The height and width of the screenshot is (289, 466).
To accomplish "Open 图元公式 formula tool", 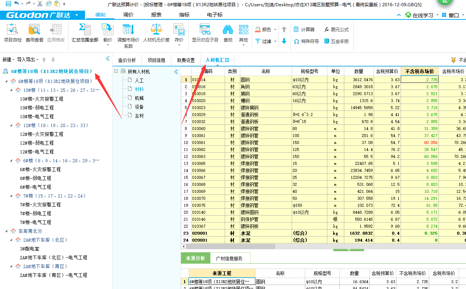I will tap(336, 29).
